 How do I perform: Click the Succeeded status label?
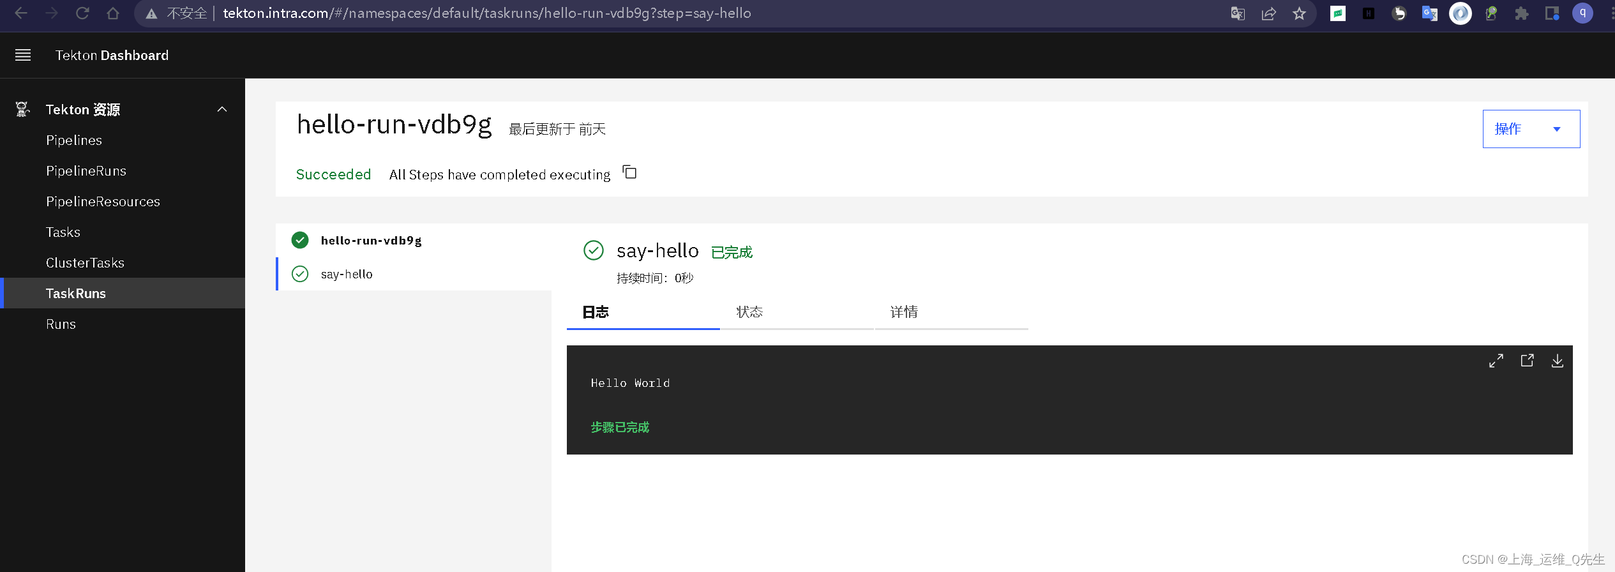[x=333, y=174]
